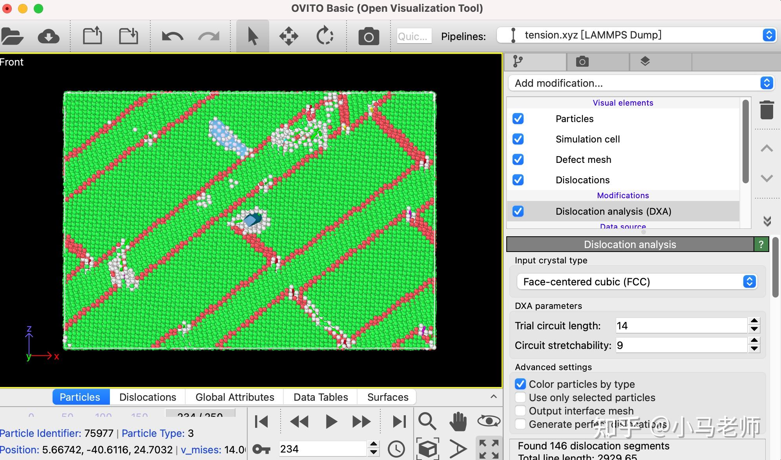Open the load file folder icon
781x460 pixels.
tap(12, 37)
